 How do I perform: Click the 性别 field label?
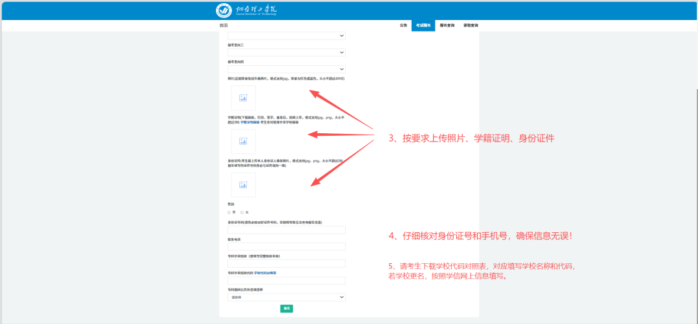tap(230, 204)
